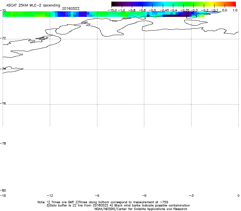Click latitude label -80 on the left axis
This screenshot has width=241, height=211.
point(3,191)
